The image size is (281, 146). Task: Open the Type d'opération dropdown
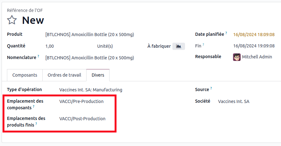click(91, 90)
